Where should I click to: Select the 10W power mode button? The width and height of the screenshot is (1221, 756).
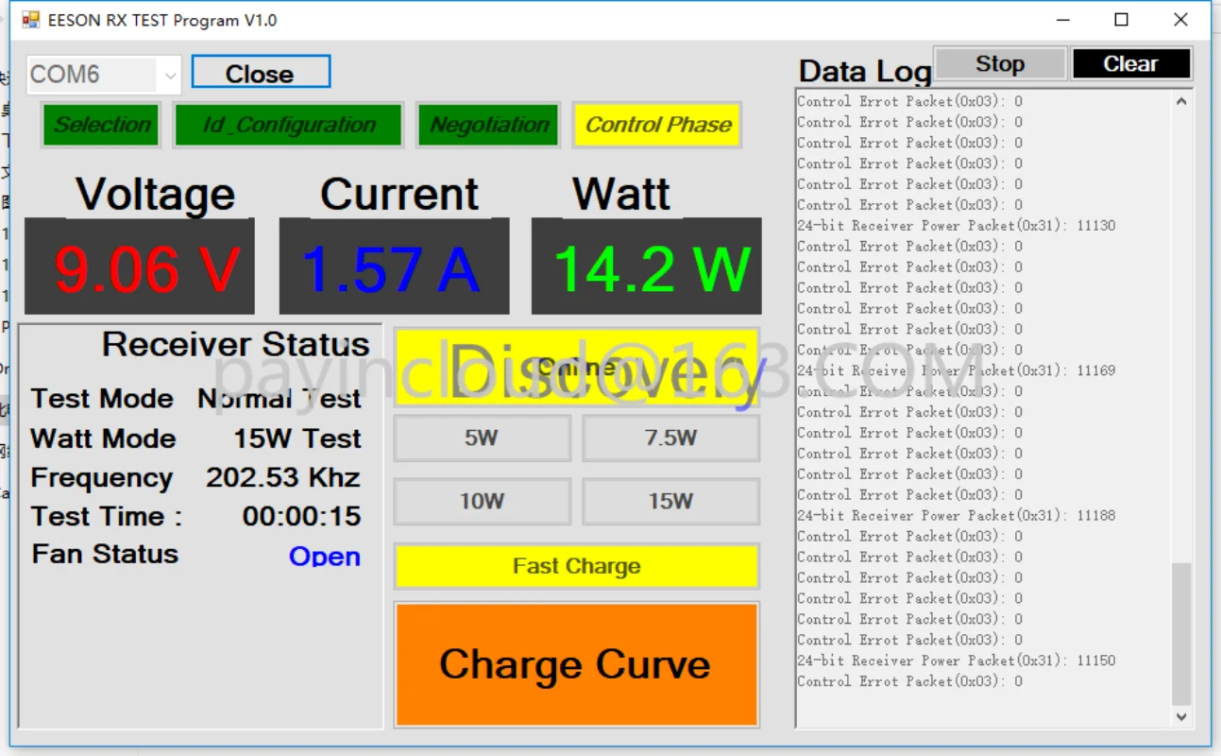point(482,502)
